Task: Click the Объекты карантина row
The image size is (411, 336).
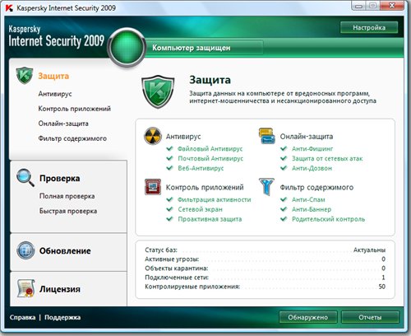Action: [265, 268]
